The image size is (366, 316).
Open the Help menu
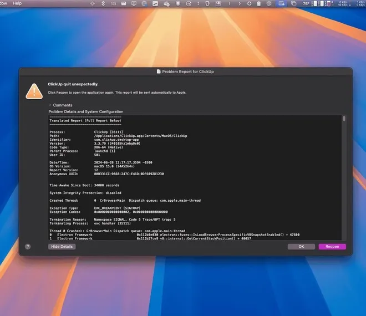[x=17, y=3]
